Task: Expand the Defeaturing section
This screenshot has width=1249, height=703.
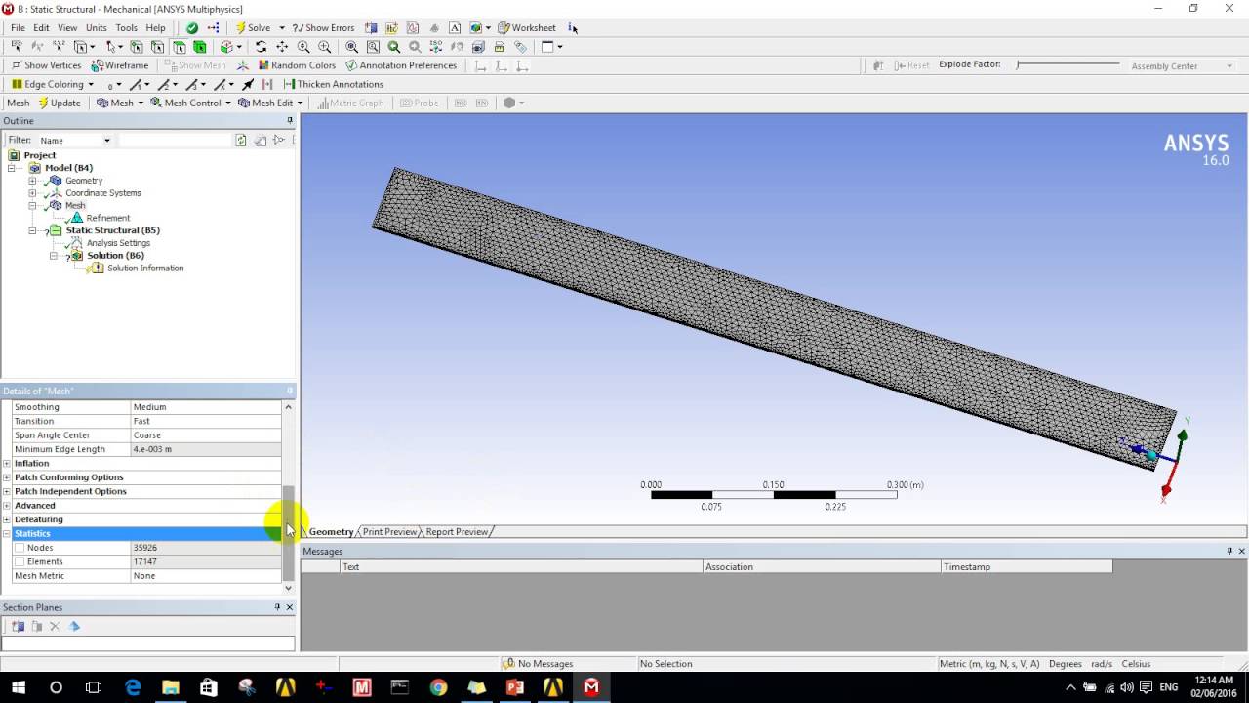Action: (x=7, y=519)
